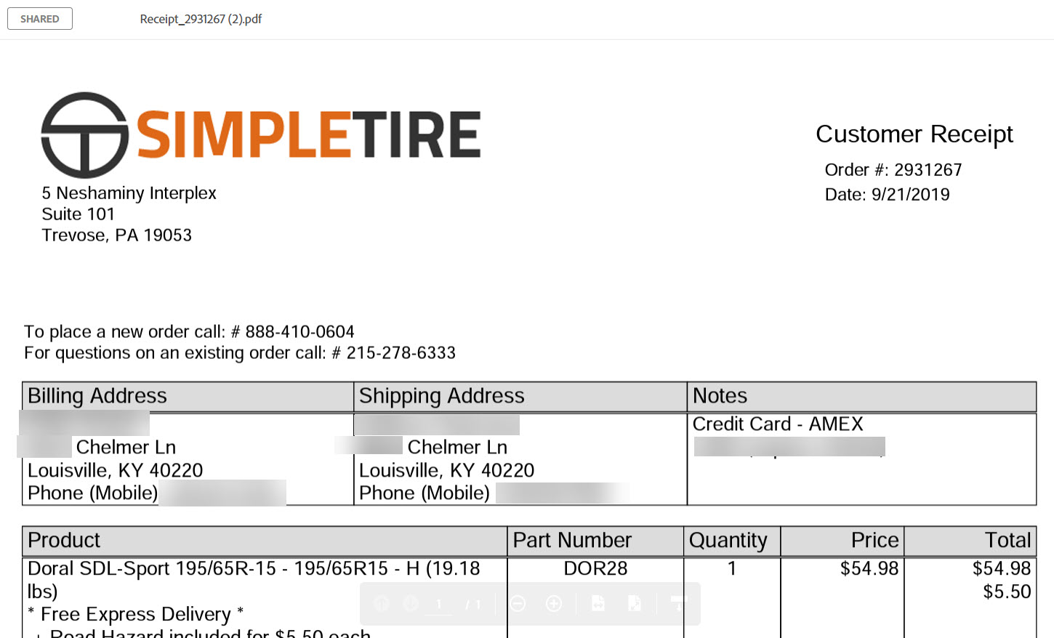Dock the floating PDF toolbar
Screen dimensions: 1054x638
[x=678, y=603]
